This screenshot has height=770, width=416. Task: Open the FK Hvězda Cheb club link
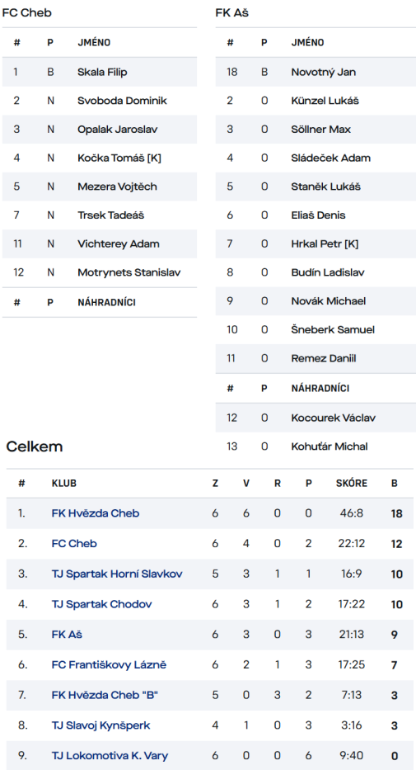pyautogui.click(x=95, y=513)
